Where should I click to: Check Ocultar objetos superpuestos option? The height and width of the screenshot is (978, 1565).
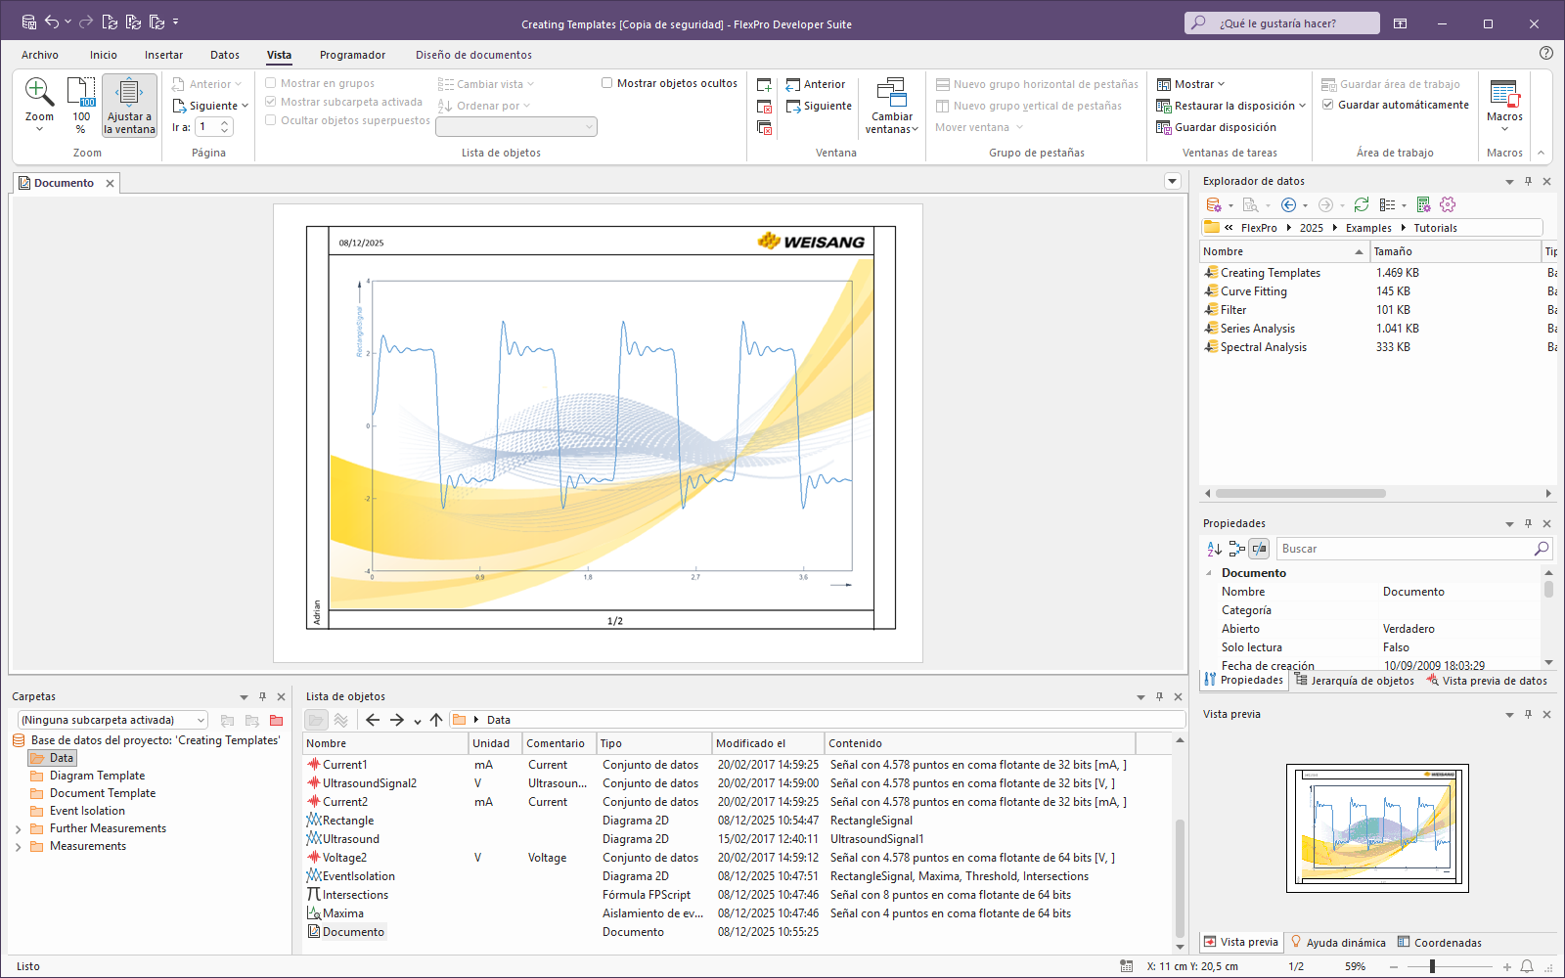pyautogui.click(x=271, y=120)
